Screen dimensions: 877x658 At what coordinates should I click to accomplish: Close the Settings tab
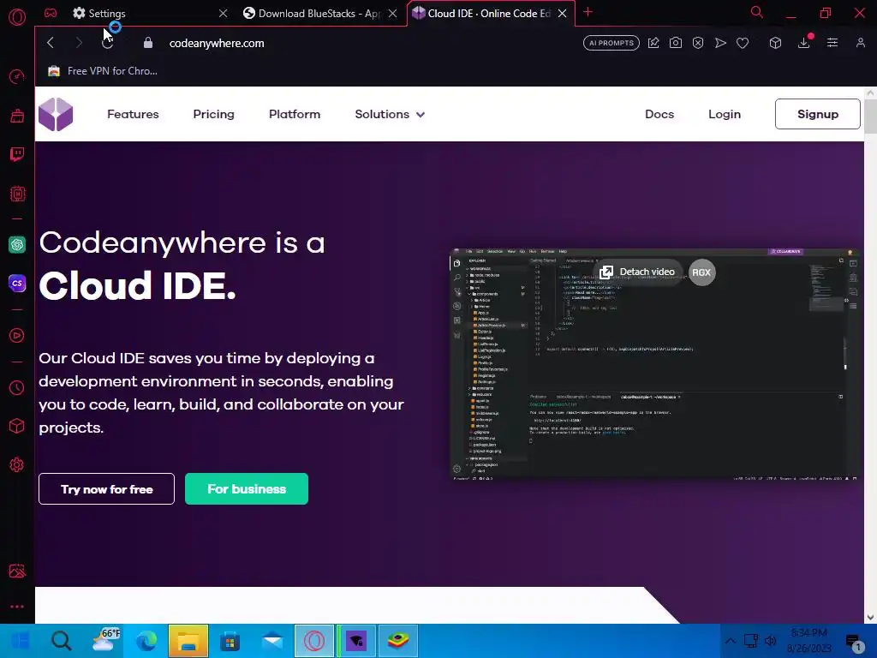click(x=224, y=14)
